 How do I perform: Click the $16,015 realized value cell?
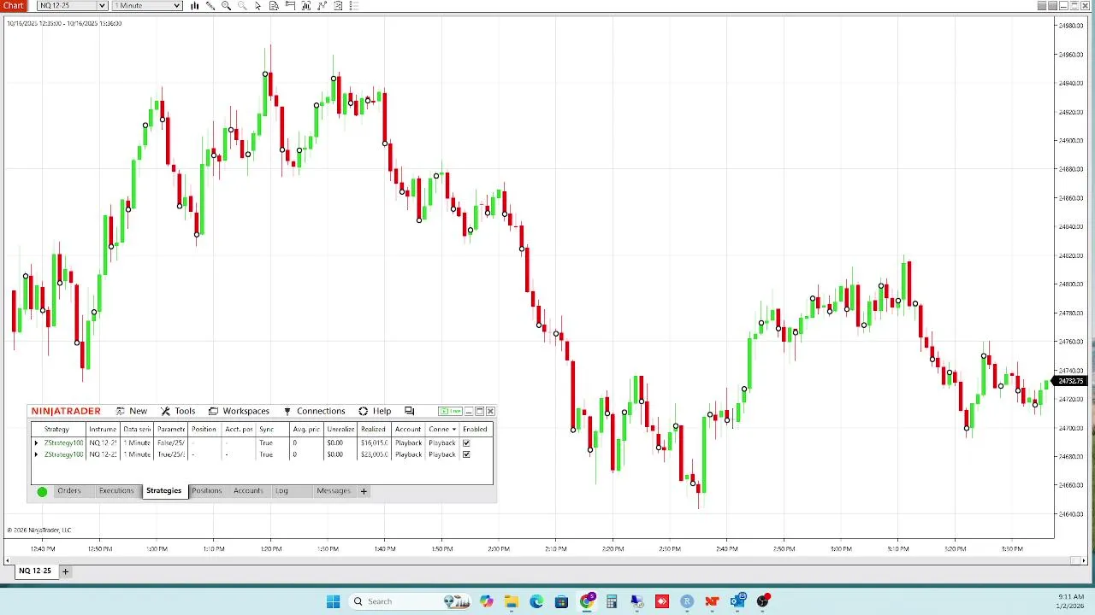pyautogui.click(x=374, y=442)
